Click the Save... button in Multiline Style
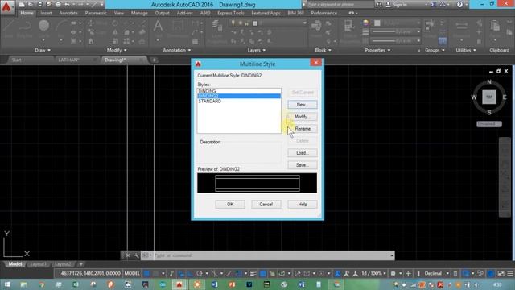515x290 pixels. (303, 164)
